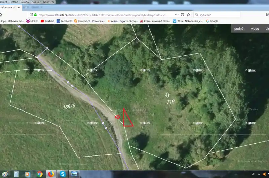
Task: Click the podnět link on map
Action: pyautogui.click(x=239, y=29)
